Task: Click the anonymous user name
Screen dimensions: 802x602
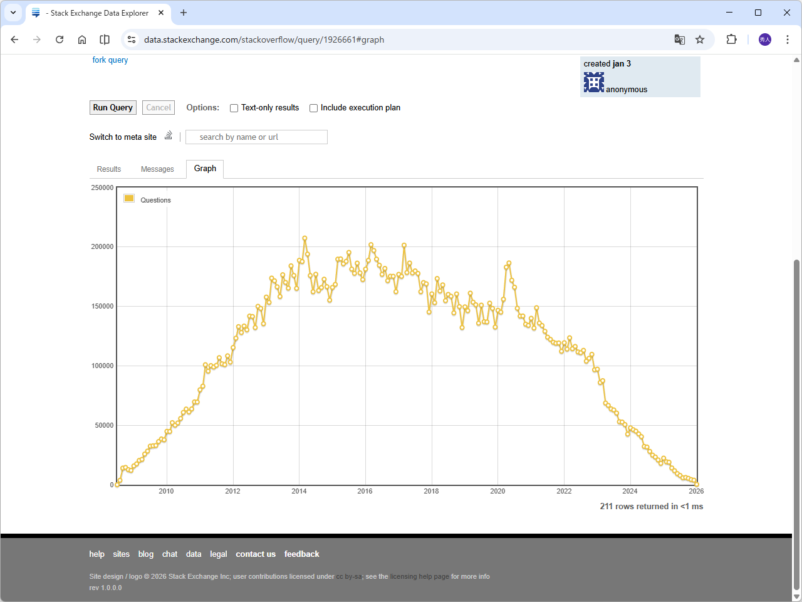Action: point(627,90)
